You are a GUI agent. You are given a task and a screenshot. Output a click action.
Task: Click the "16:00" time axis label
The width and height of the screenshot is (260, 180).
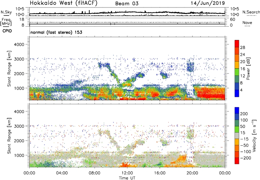[x=160, y=173]
